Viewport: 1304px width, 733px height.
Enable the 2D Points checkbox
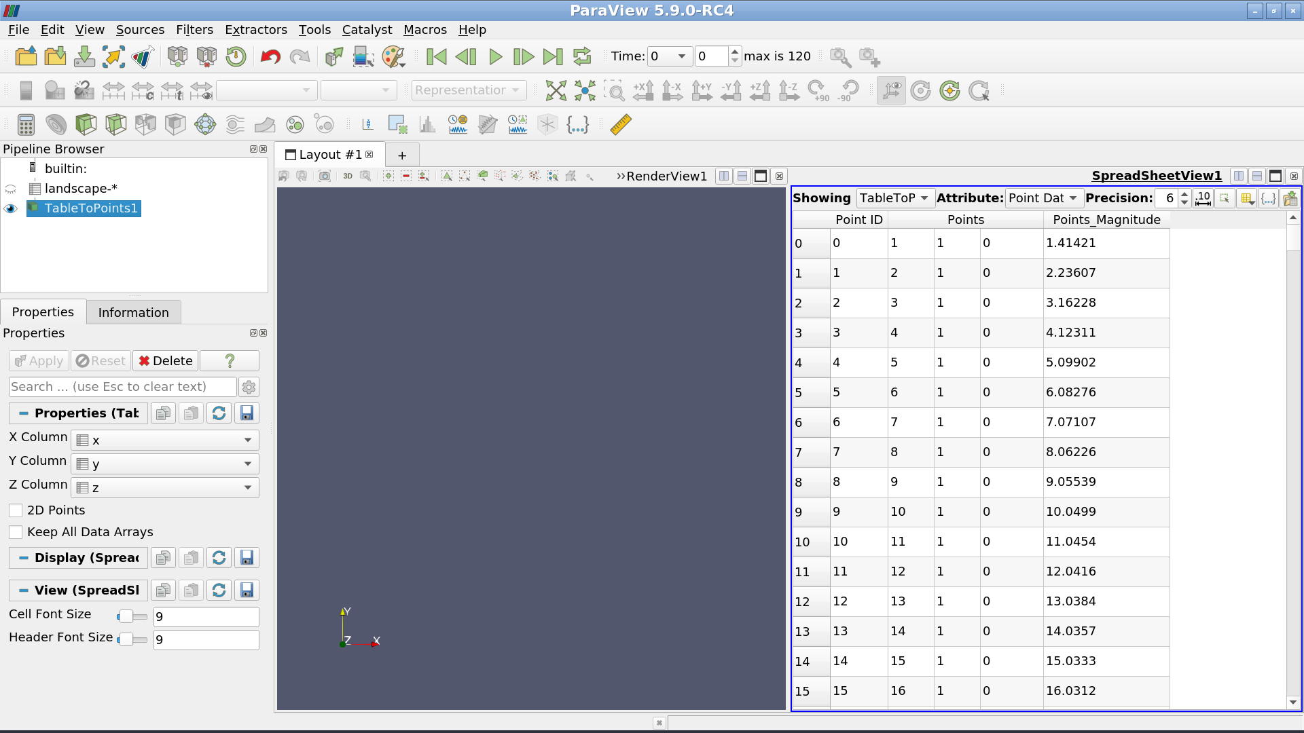pyautogui.click(x=16, y=510)
